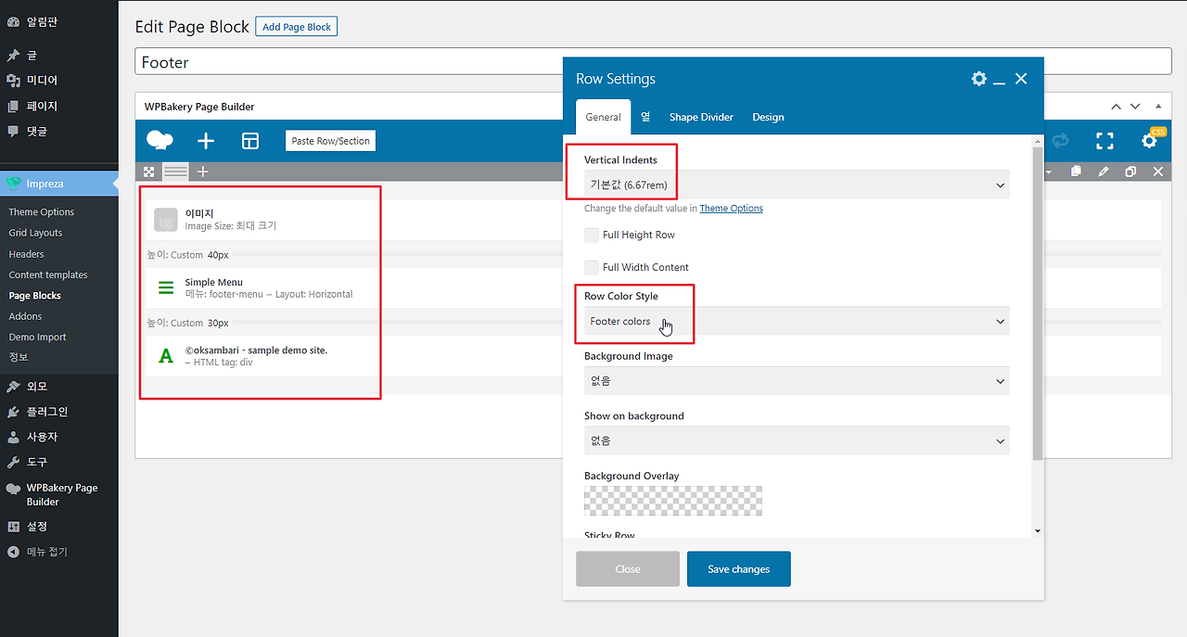The image size is (1187, 637).
Task: Switch to the 열 tab
Action: [645, 117]
